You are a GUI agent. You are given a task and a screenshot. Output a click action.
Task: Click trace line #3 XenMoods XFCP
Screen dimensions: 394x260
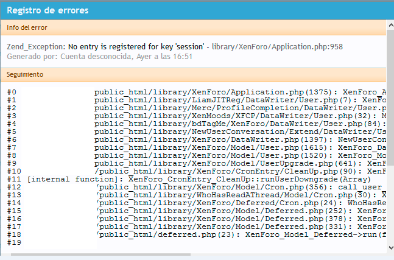(x=237, y=116)
